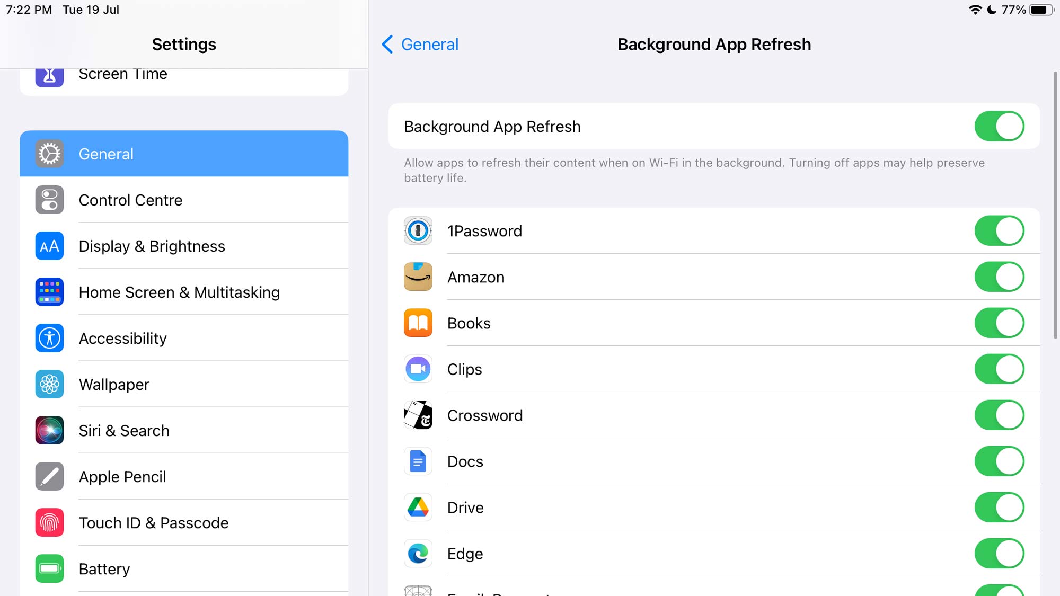This screenshot has height=596, width=1060.
Task: Open Screen Time settings
Action: click(184, 82)
